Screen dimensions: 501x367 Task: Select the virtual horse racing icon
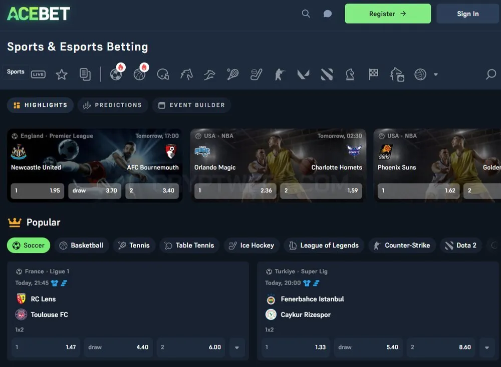[397, 74]
